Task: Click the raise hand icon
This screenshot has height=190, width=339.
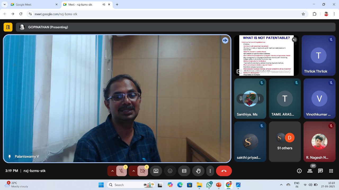Action: pos(198,171)
